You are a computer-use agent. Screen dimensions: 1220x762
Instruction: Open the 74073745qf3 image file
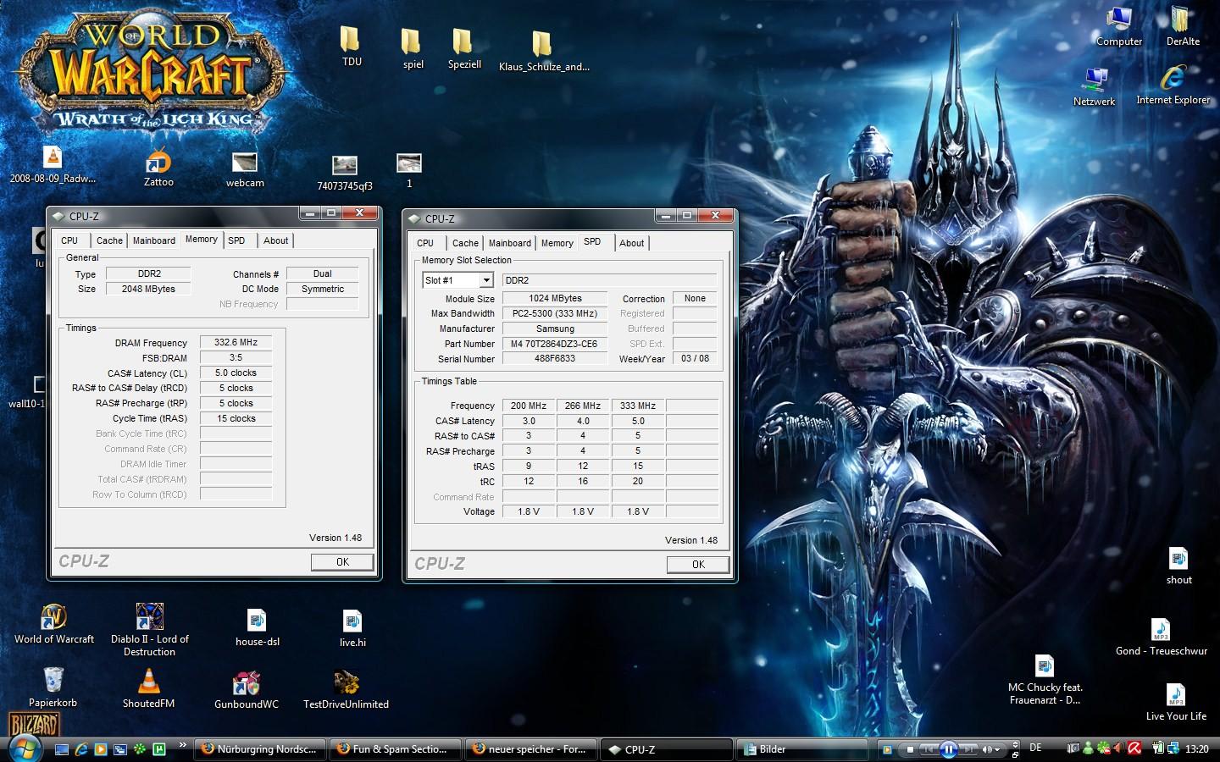[x=345, y=173]
